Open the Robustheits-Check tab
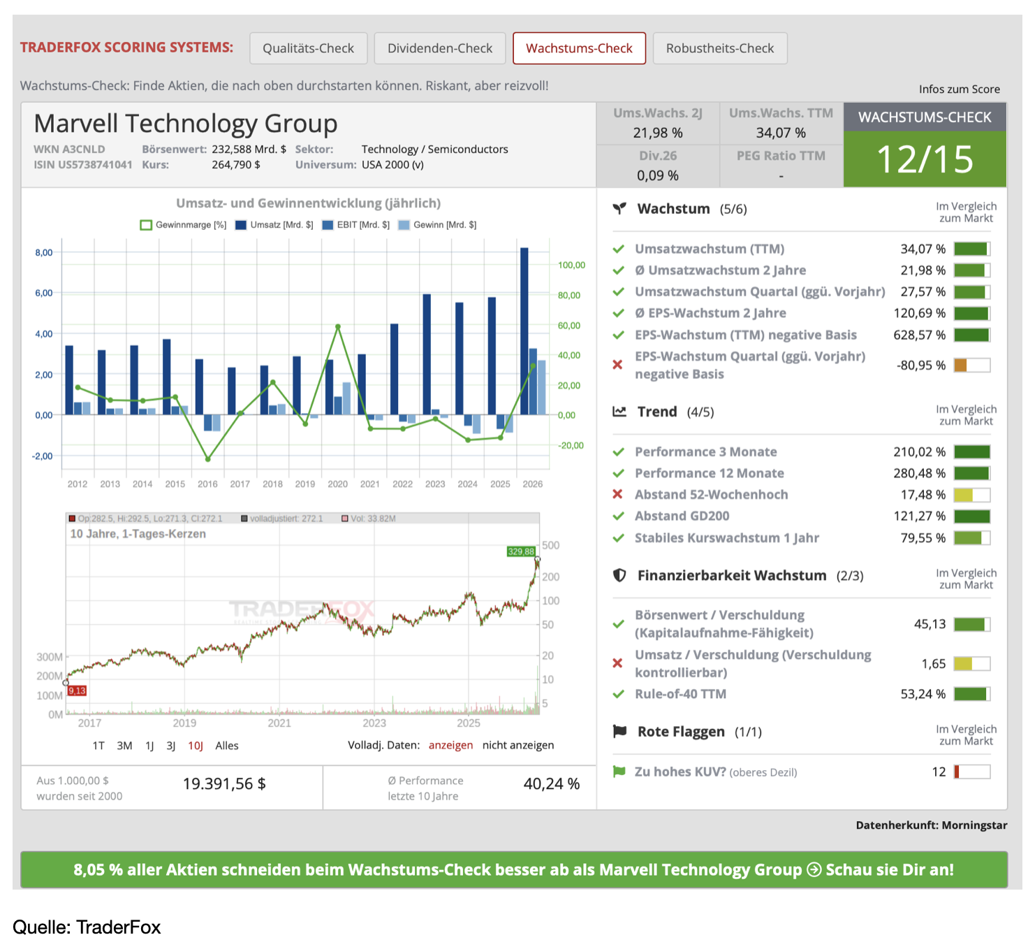Image resolution: width=1028 pixels, height=949 pixels. (720, 48)
